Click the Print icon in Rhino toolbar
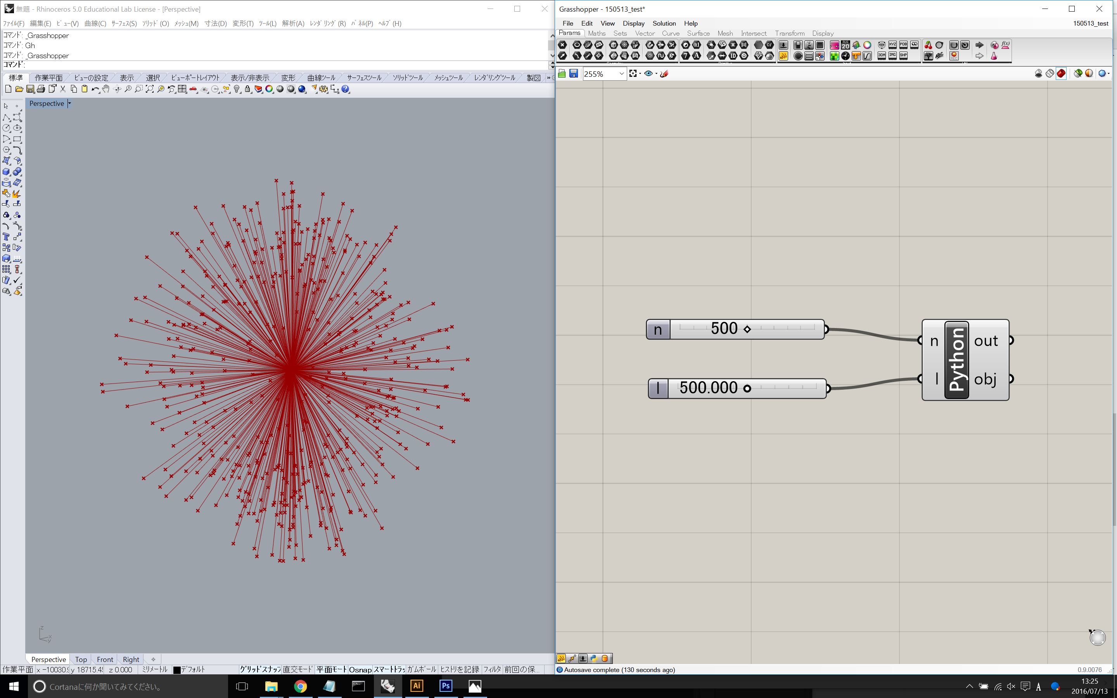The image size is (1117, 698). (x=41, y=89)
